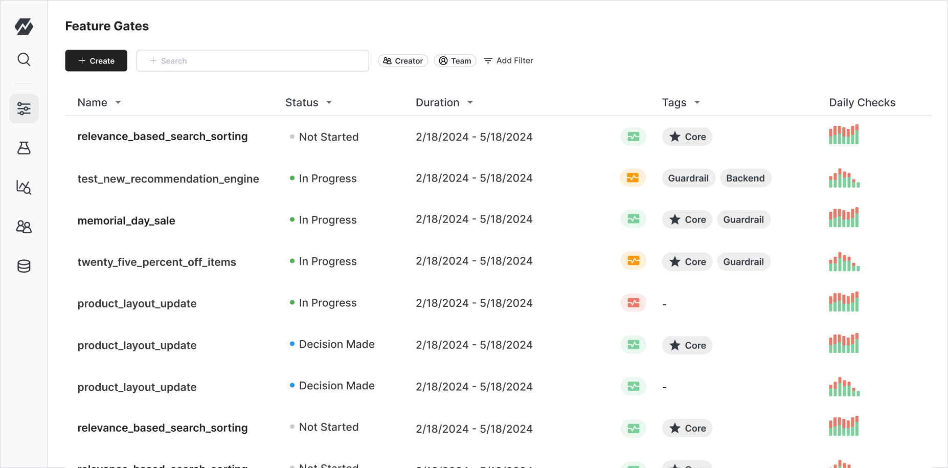Open memorial_day_sale gate

126,220
